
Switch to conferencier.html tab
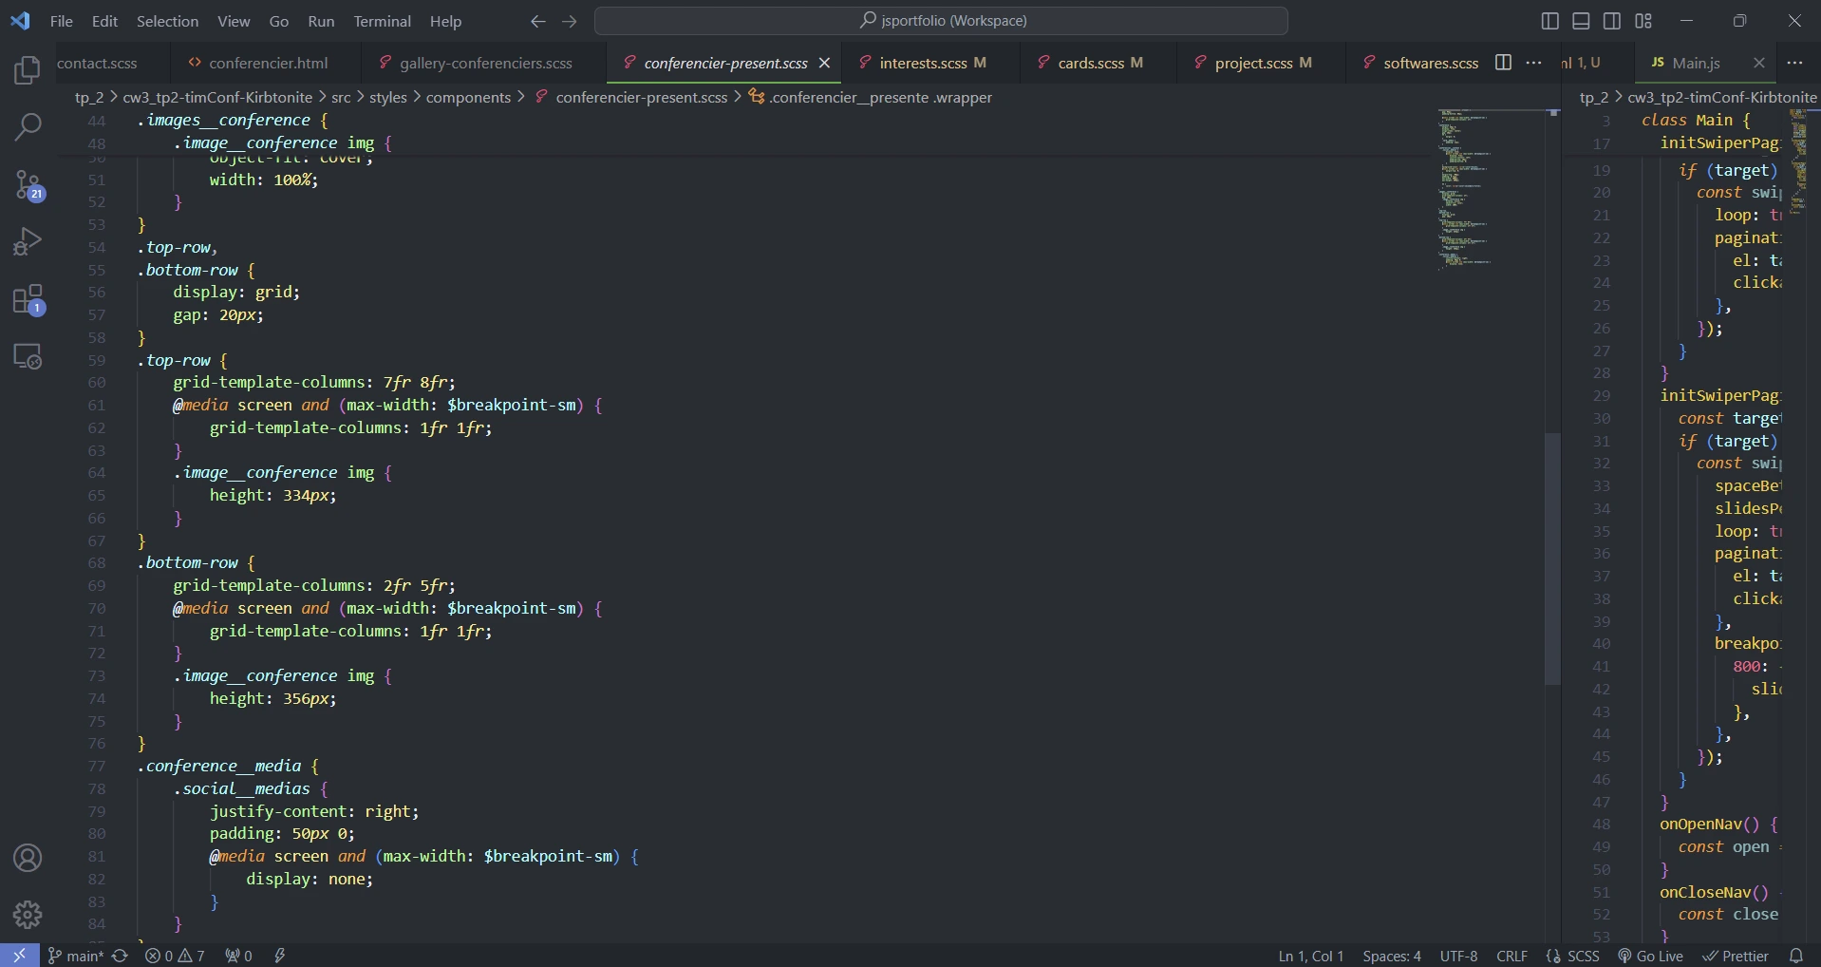pos(267,63)
